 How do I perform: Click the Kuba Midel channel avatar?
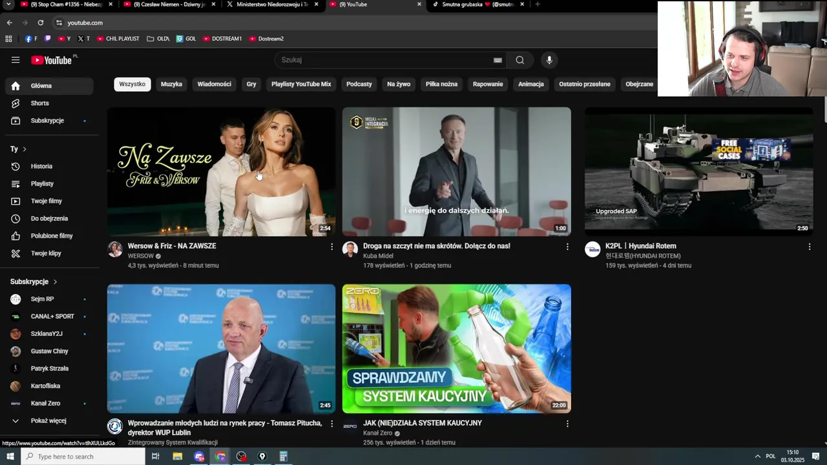click(350, 249)
